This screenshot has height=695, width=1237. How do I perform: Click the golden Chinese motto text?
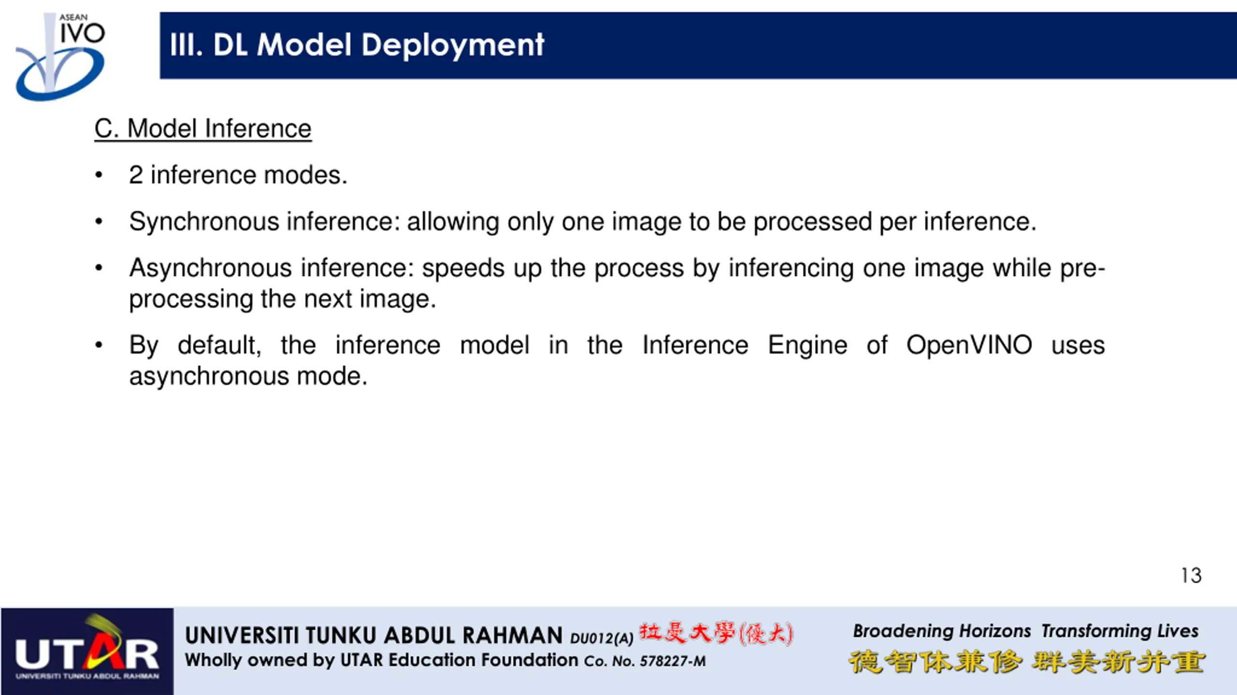tap(1027, 662)
